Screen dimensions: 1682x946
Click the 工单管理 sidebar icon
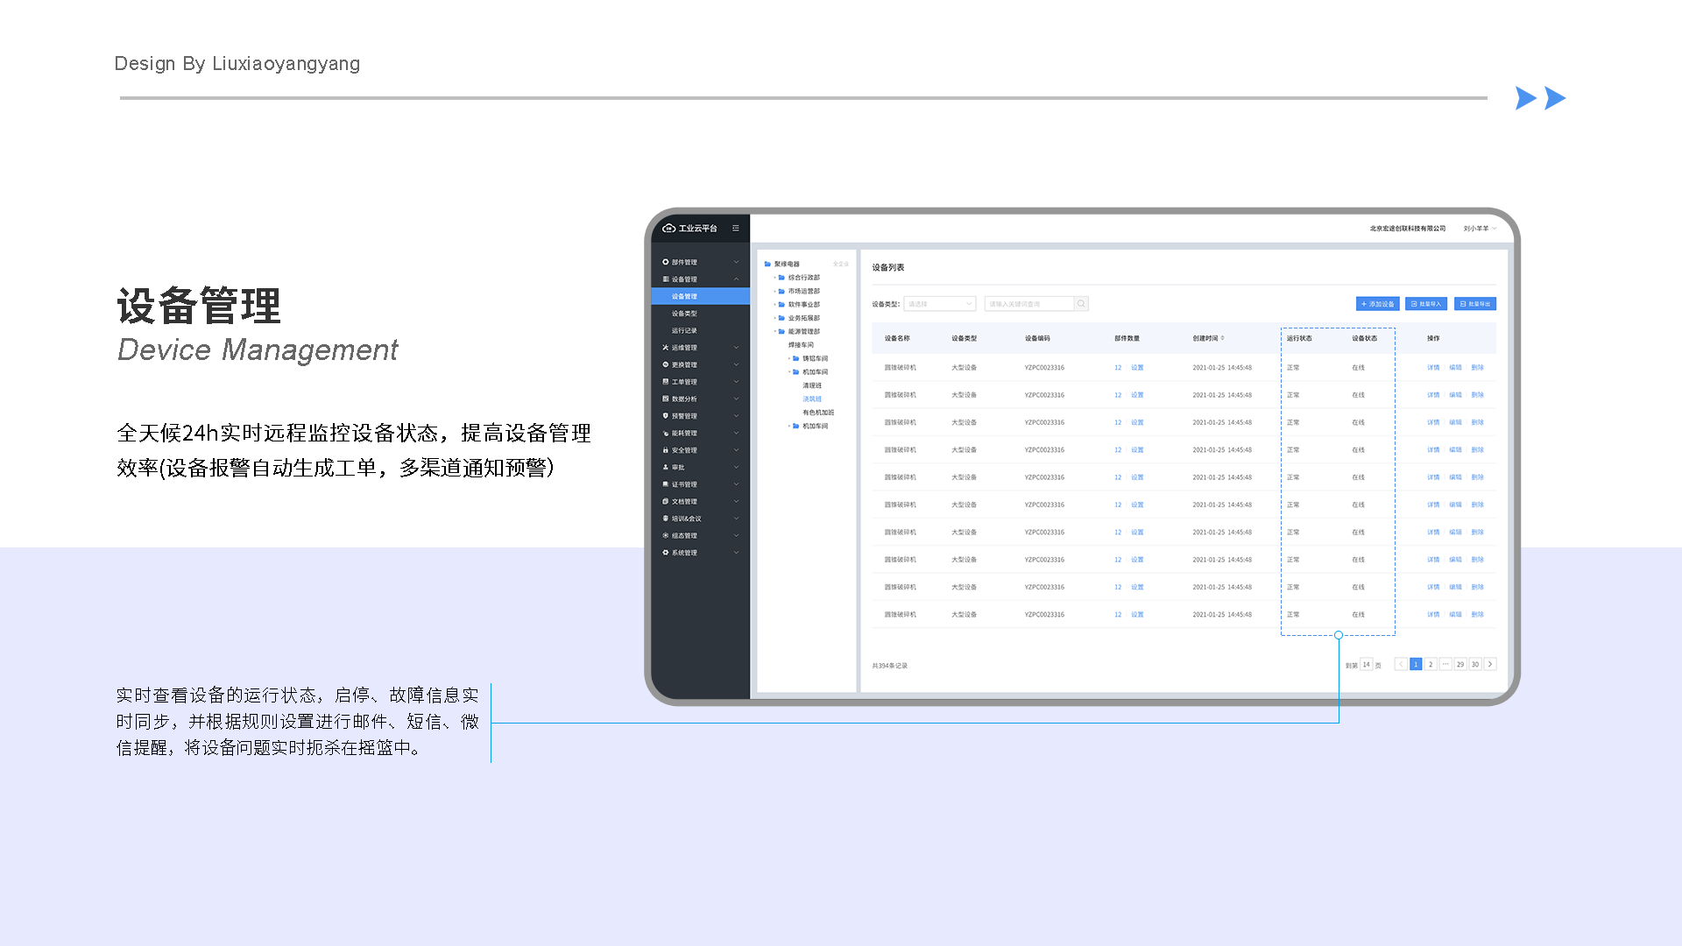666,382
